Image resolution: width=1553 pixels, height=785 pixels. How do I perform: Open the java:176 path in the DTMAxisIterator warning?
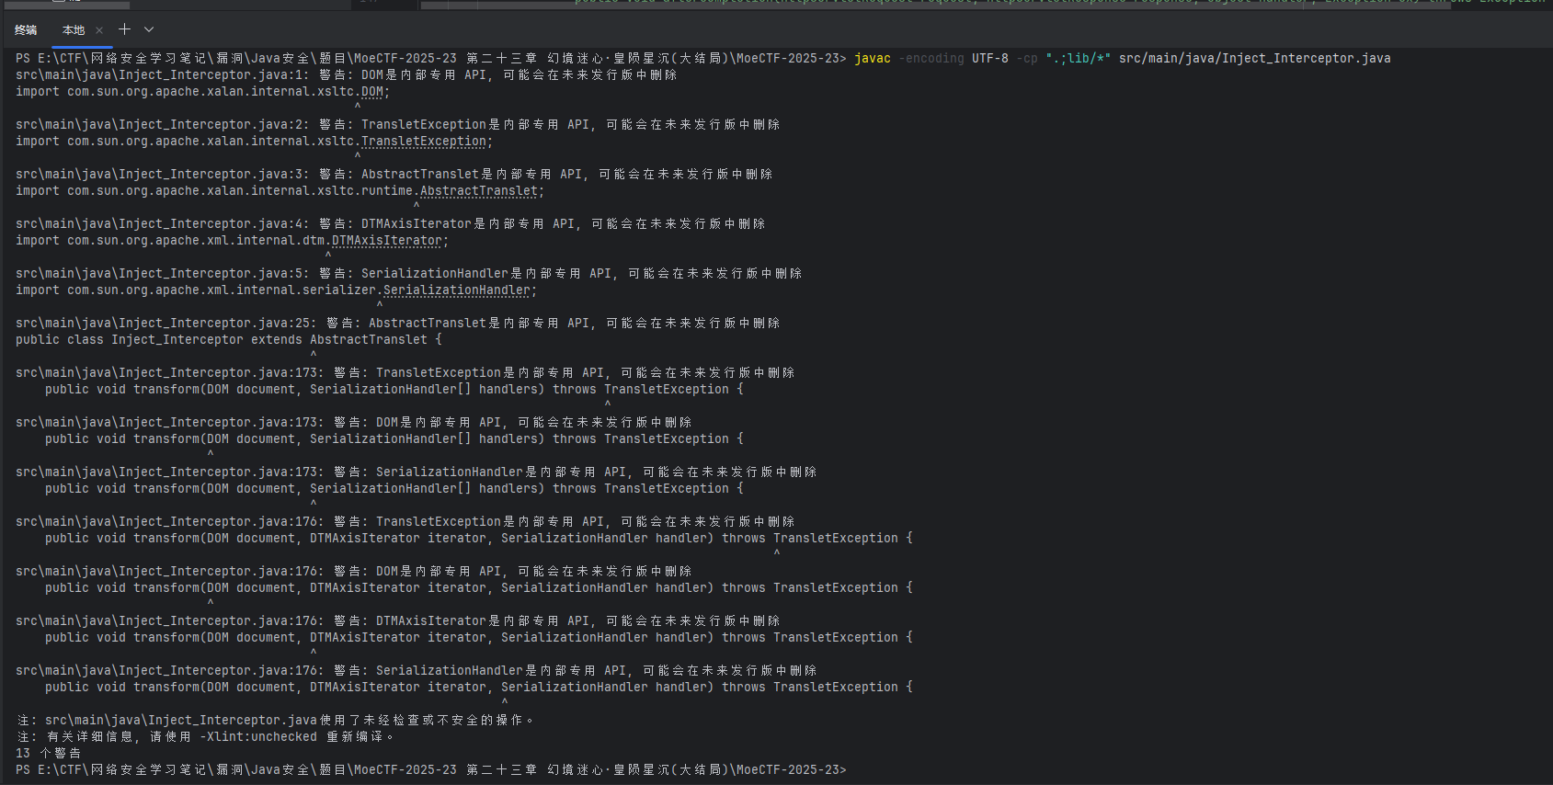point(169,621)
